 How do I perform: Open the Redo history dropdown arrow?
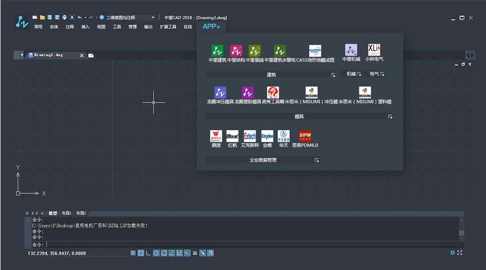(97, 17)
